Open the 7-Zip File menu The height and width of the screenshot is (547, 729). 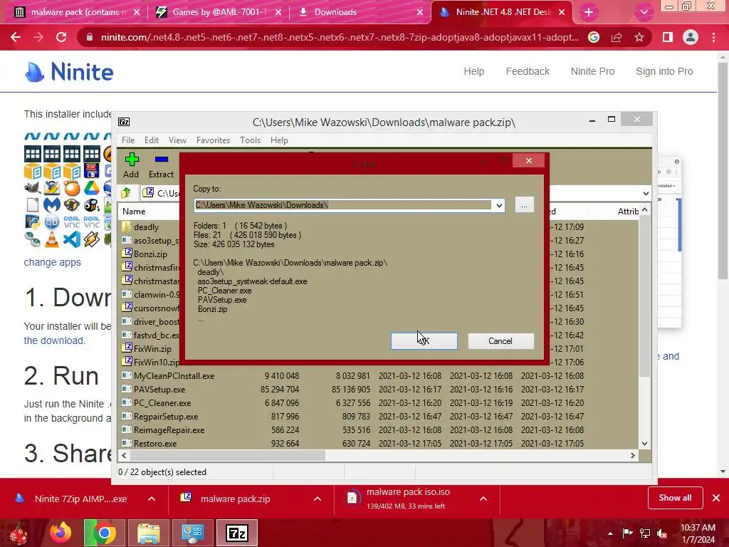(128, 140)
